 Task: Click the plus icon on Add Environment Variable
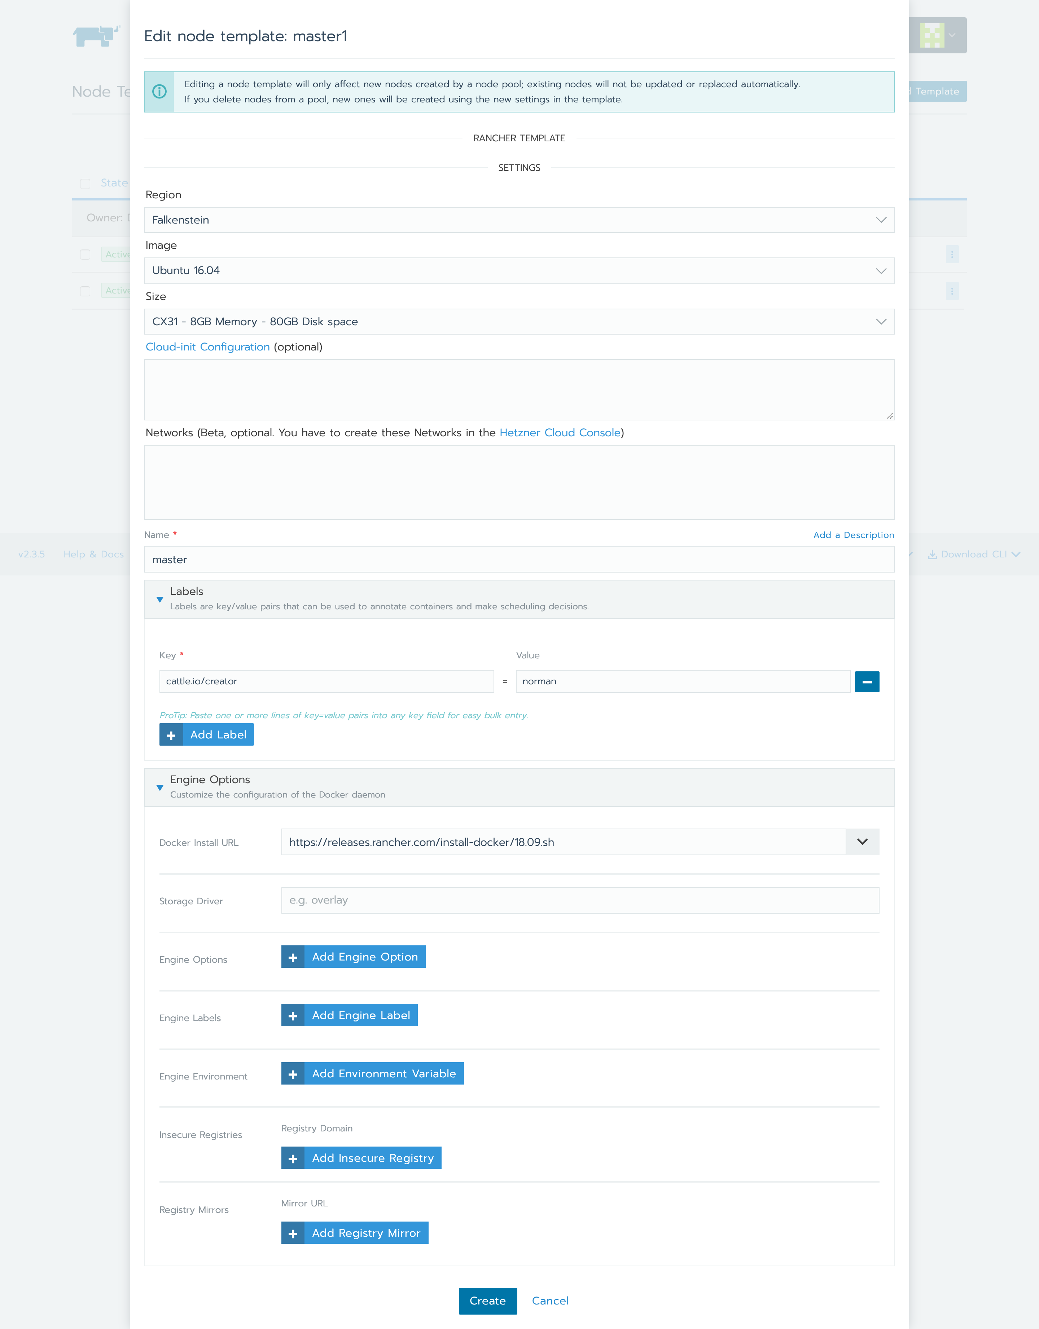coord(293,1073)
